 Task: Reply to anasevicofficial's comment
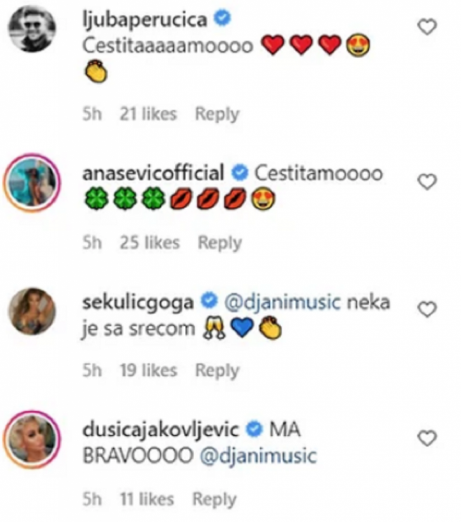coord(220,243)
